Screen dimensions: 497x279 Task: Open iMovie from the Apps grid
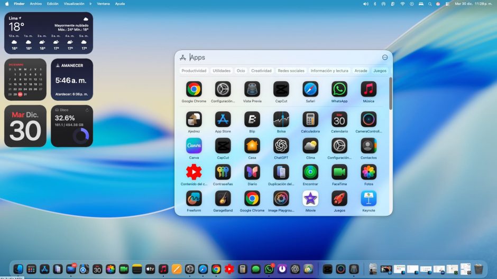point(310,198)
